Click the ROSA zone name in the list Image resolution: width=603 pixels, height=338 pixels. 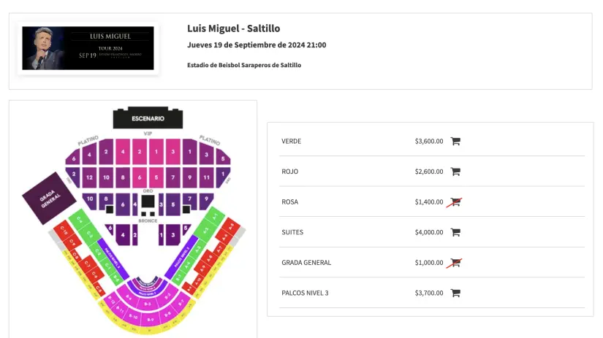coord(289,202)
